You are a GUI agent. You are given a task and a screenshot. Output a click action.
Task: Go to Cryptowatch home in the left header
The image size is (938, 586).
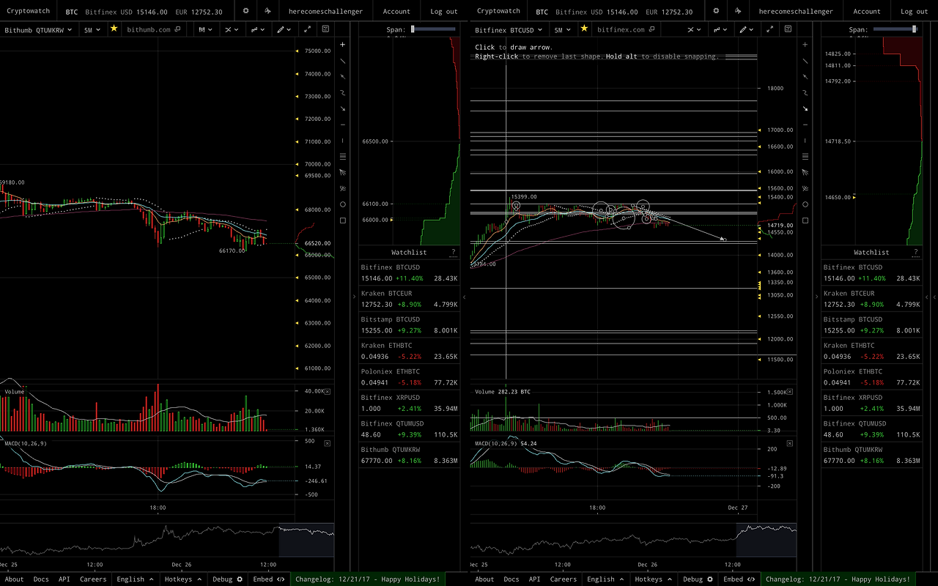pos(29,11)
